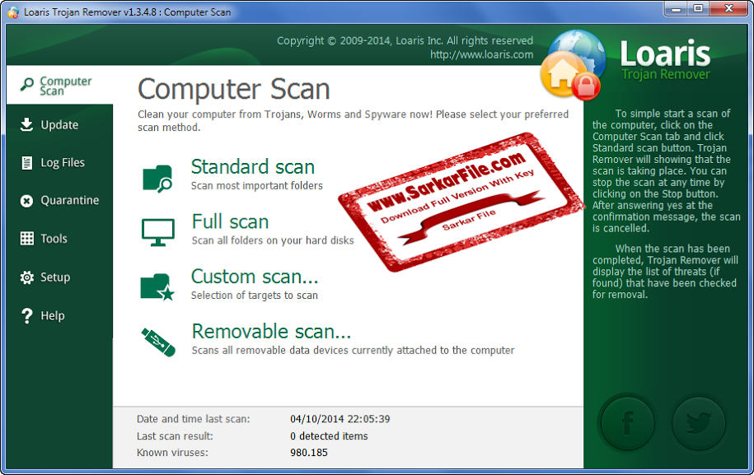
Task: Open the Quarantine tab
Action: pos(59,201)
